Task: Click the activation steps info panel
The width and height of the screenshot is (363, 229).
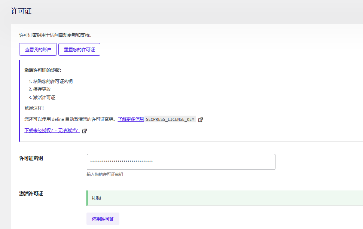Action: pos(112,101)
